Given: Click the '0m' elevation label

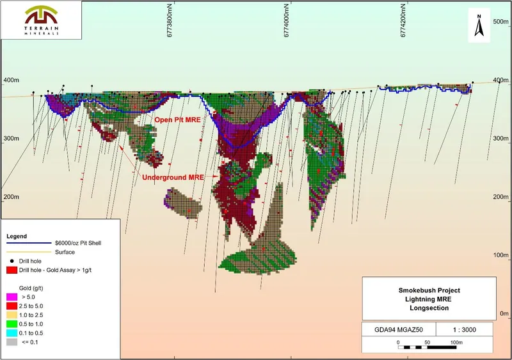Looking at the screenshot, I should [x=504, y=313].
